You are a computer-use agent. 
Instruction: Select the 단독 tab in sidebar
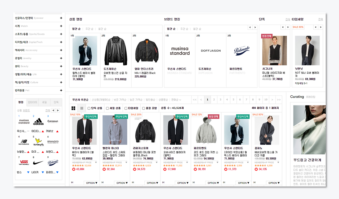pyautogui.click(x=56, y=102)
